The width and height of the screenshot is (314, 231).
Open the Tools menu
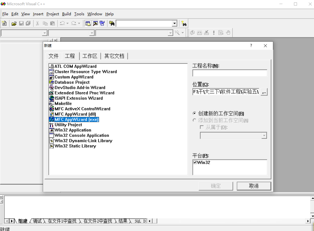tap(79, 14)
